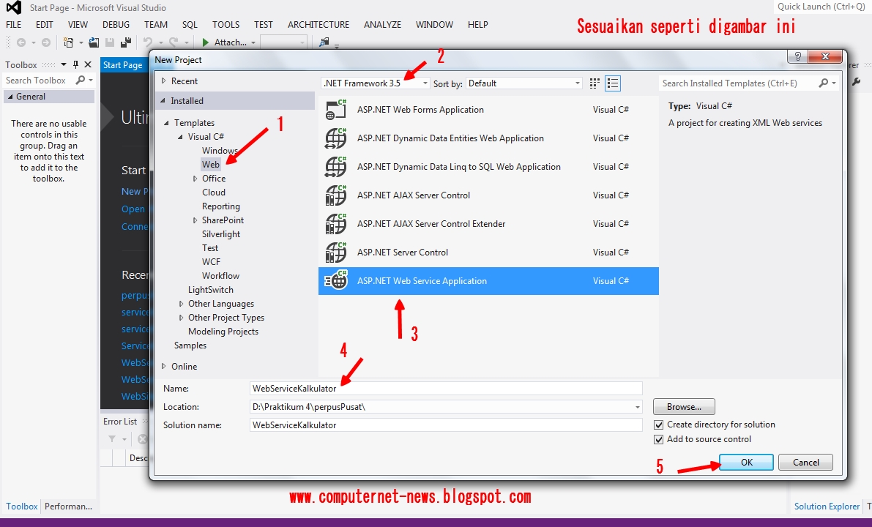
Task: Click the Error List filter funnel icon
Action: click(112, 439)
